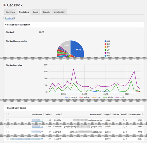Switch to the Logs tab

point(36,12)
